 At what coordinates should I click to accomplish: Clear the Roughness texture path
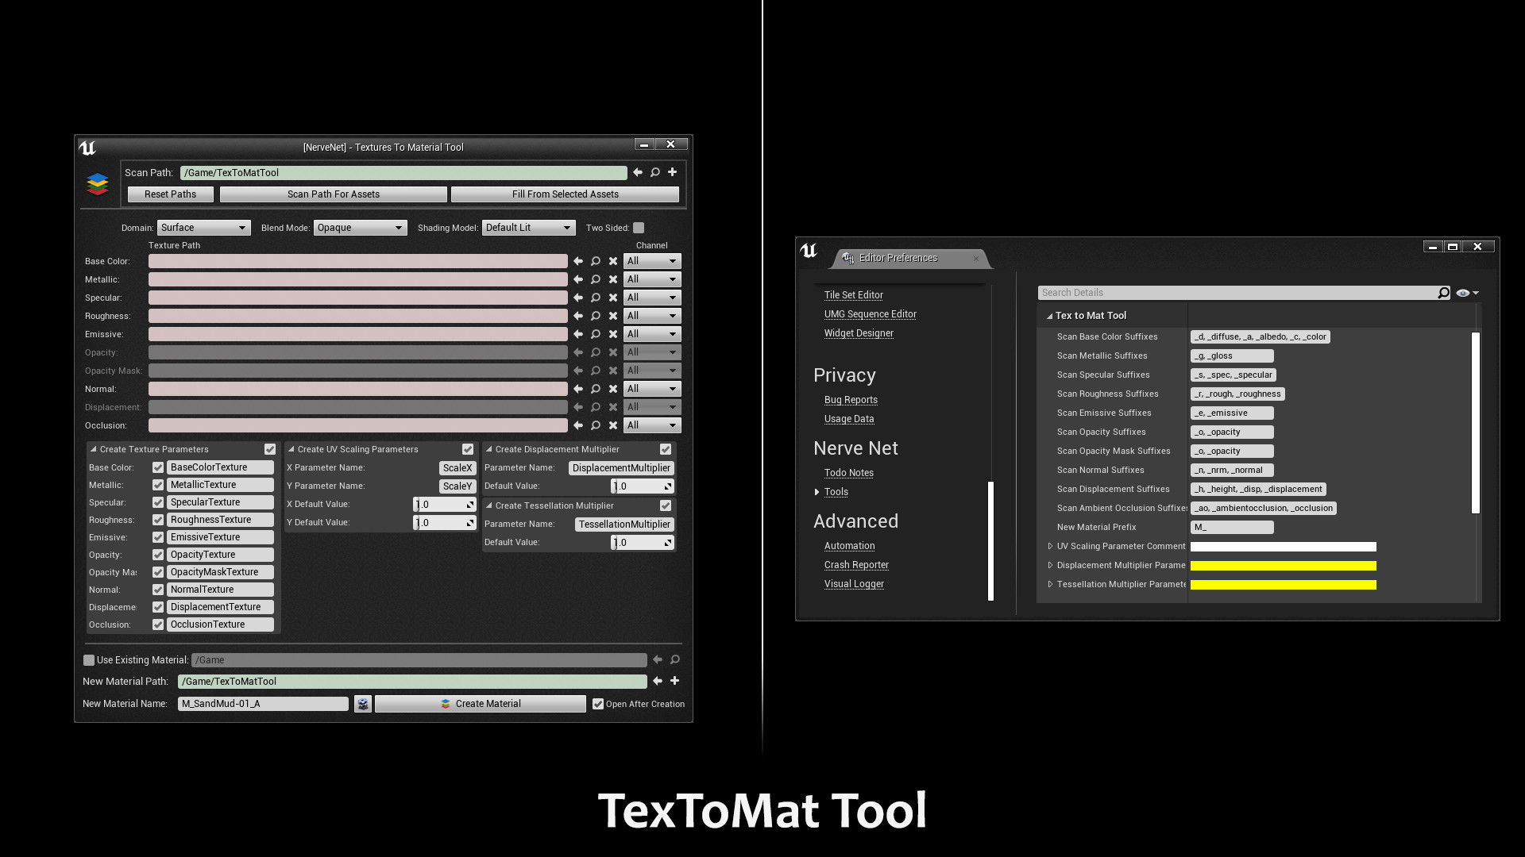click(x=613, y=316)
